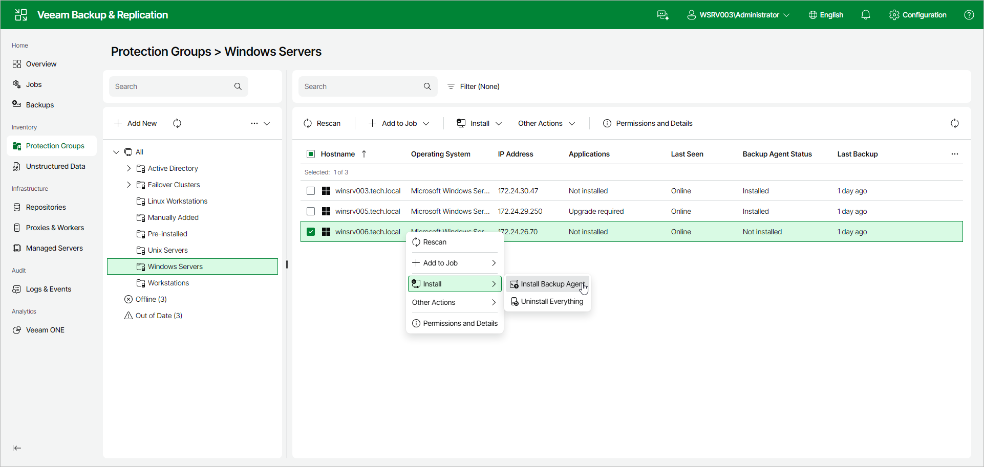The image size is (984, 467).
Task: Open Add to Job submenu in context menu
Action: [x=455, y=263]
